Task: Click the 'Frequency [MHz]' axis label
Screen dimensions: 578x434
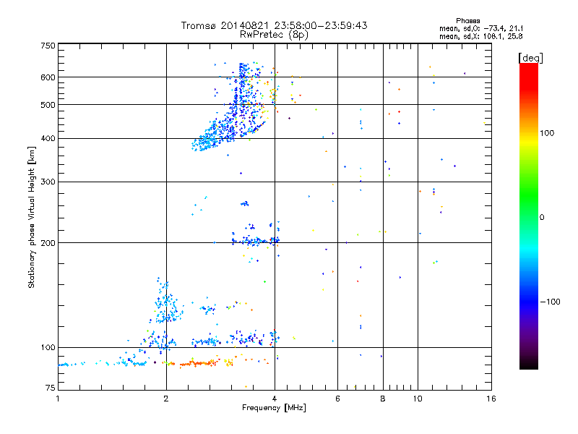Action: coord(274,408)
